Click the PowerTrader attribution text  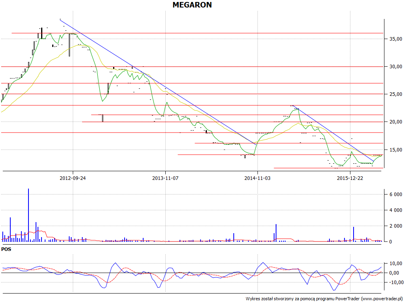(x=324, y=299)
